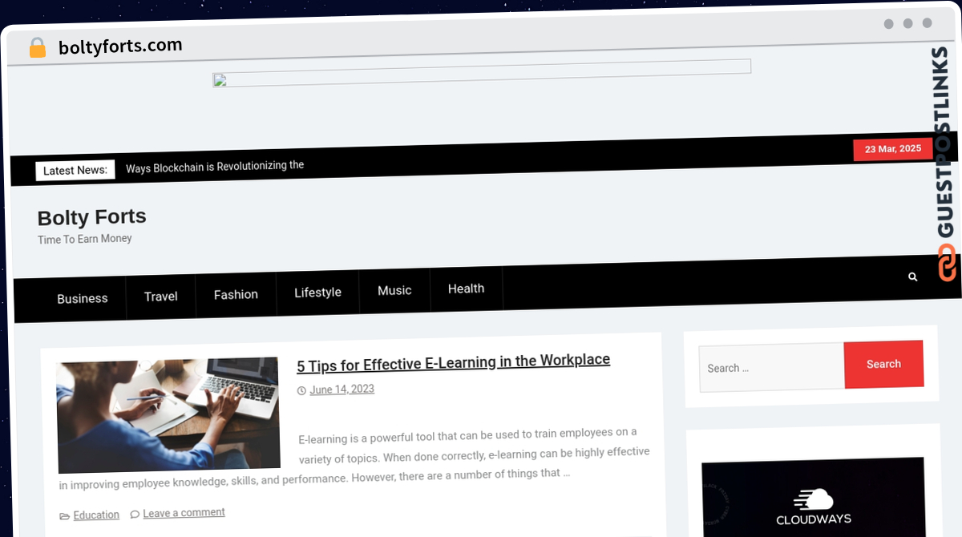Navigate to the Health section
Viewport: 962px width, 537px height.
pyautogui.click(x=466, y=289)
